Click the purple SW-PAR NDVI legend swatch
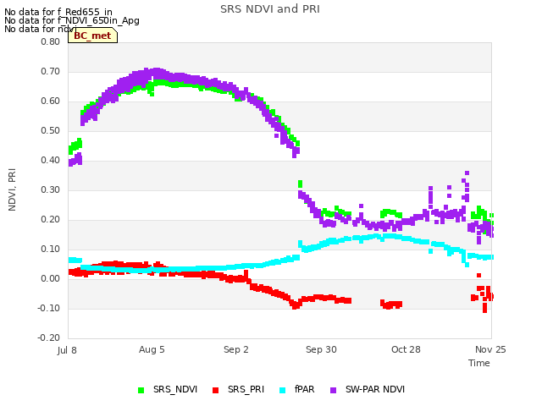The width and height of the screenshot is (542, 406). 333,390
